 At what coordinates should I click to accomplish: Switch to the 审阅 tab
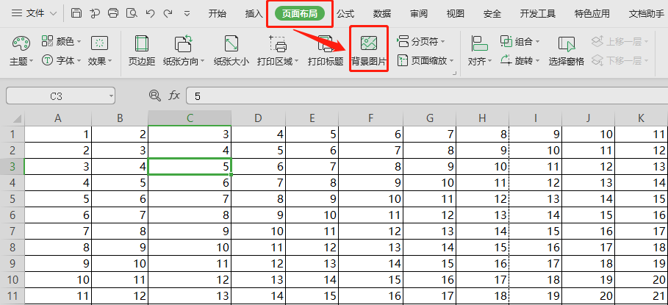(x=419, y=14)
